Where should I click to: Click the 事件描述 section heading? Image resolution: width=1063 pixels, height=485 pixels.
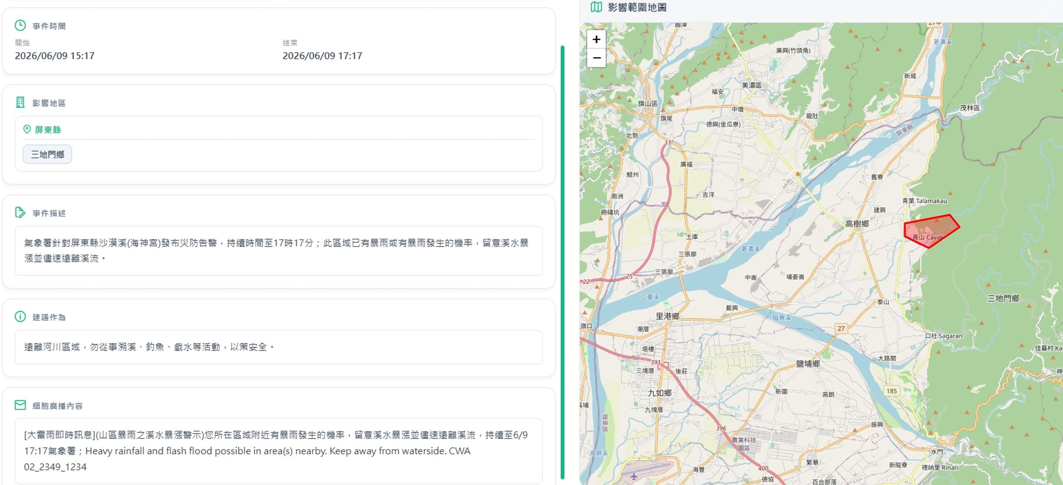point(49,213)
